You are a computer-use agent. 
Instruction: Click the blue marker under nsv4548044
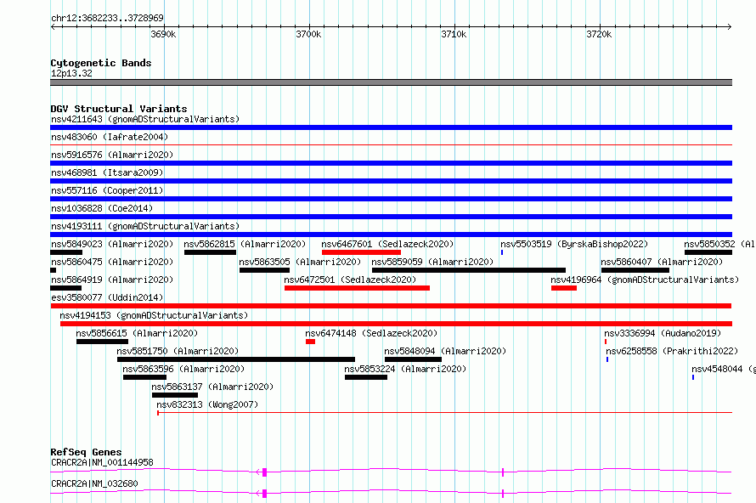(x=693, y=377)
